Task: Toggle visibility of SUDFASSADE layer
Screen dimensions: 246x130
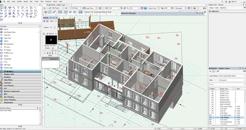Action: pyautogui.click(x=213, y=100)
